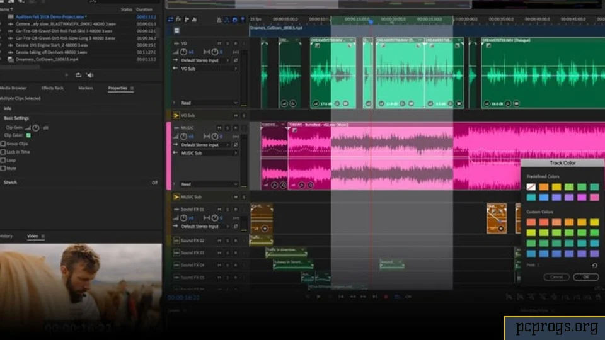Click the video track icon below the toolbar
The image size is (605, 340).
coord(176,30)
